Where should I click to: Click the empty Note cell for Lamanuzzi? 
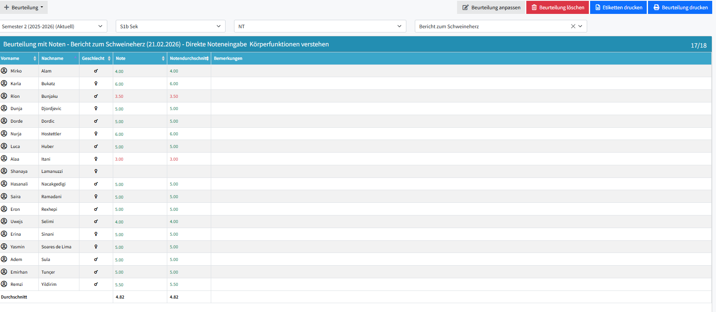tap(140, 172)
